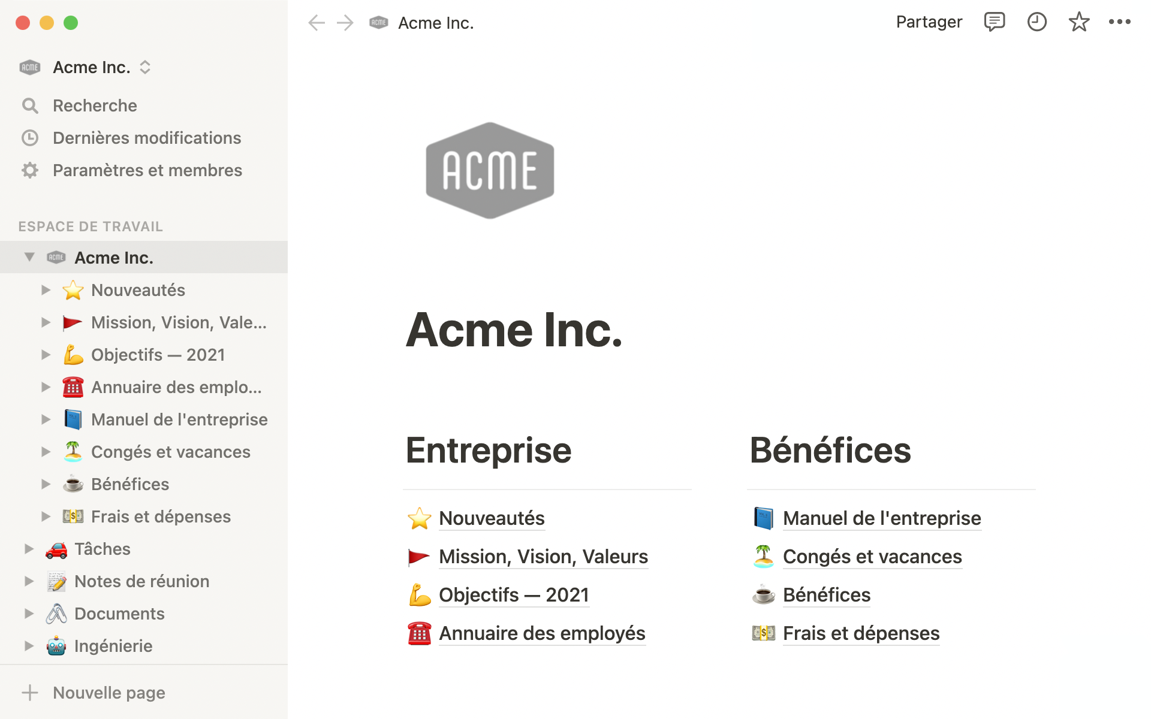Open the three-dot more options menu
Screen dimensions: 1151x719
pos(1119,22)
